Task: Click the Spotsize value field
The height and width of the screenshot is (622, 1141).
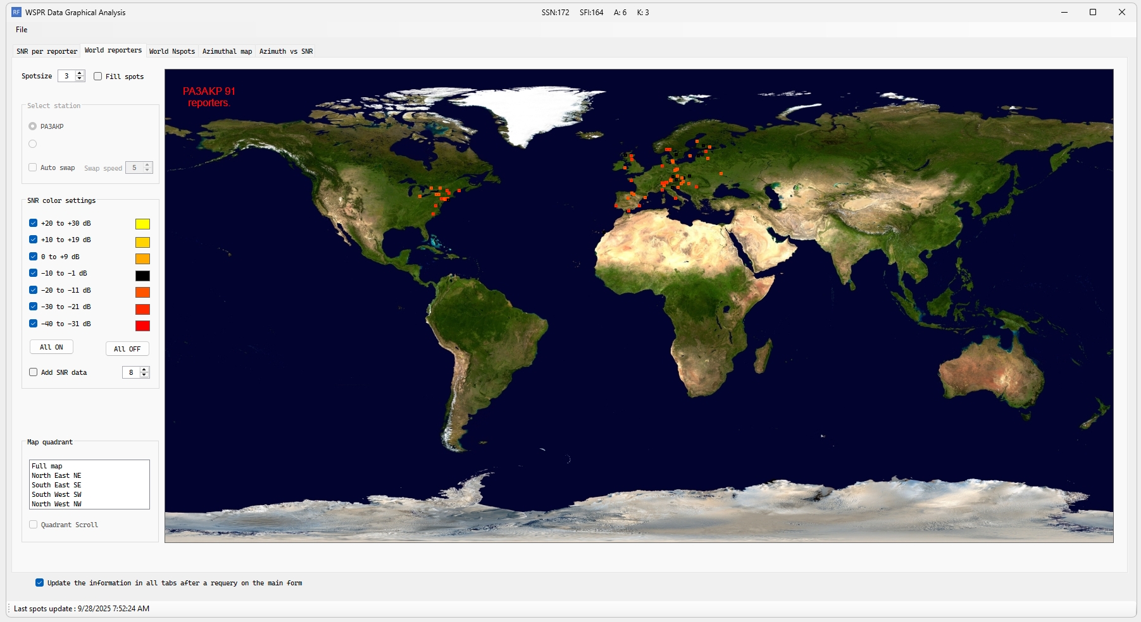Action: click(x=66, y=76)
